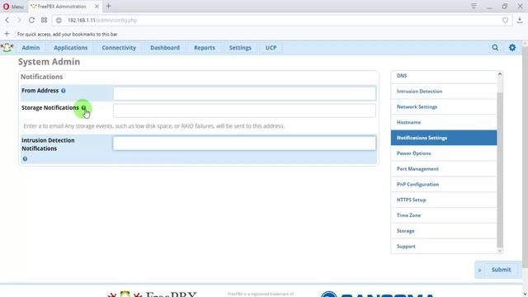Click the Intrusion Detection Notifications input field
The width and height of the screenshot is (528, 297).
point(244,143)
